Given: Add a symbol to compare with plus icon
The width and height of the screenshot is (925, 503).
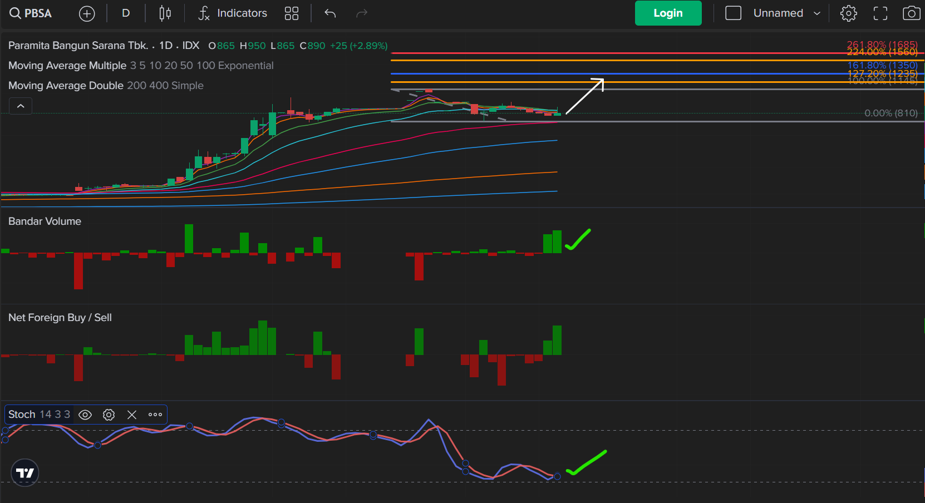Looking at the screenshot, I should [87, 13].
